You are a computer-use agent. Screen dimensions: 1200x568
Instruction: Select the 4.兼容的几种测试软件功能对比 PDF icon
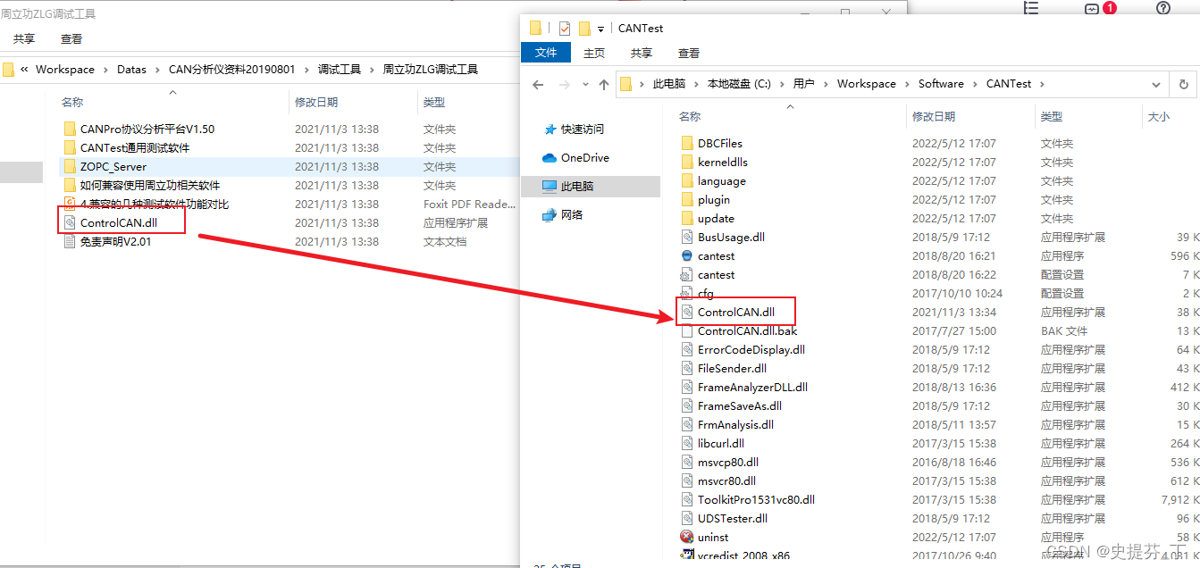tap(70, 204)
